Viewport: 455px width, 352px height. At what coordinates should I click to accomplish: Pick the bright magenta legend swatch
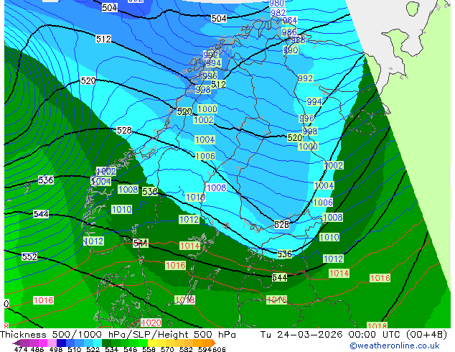pyautogui.click(x=43, y=343)
